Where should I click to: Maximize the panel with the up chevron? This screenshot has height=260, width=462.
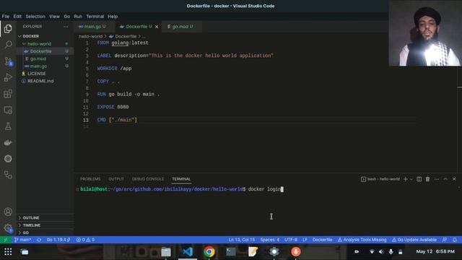pyautogui.click(x=445, y=179)
